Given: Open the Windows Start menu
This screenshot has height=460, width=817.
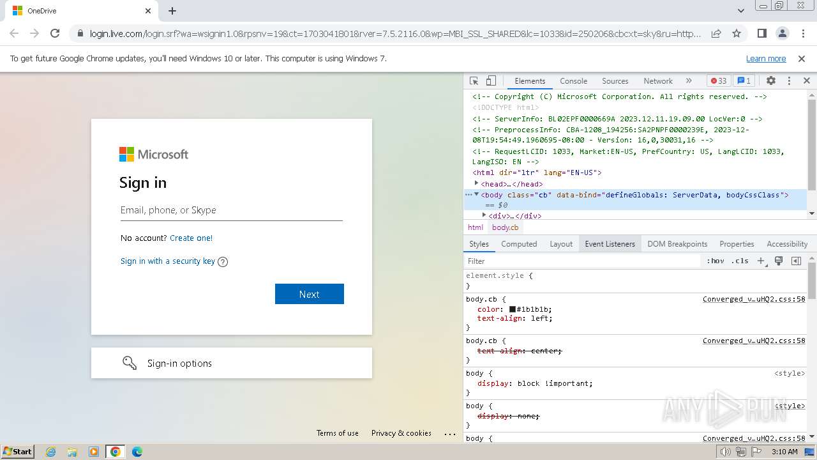Looking at the screenshot, I should tap(17, 451).
